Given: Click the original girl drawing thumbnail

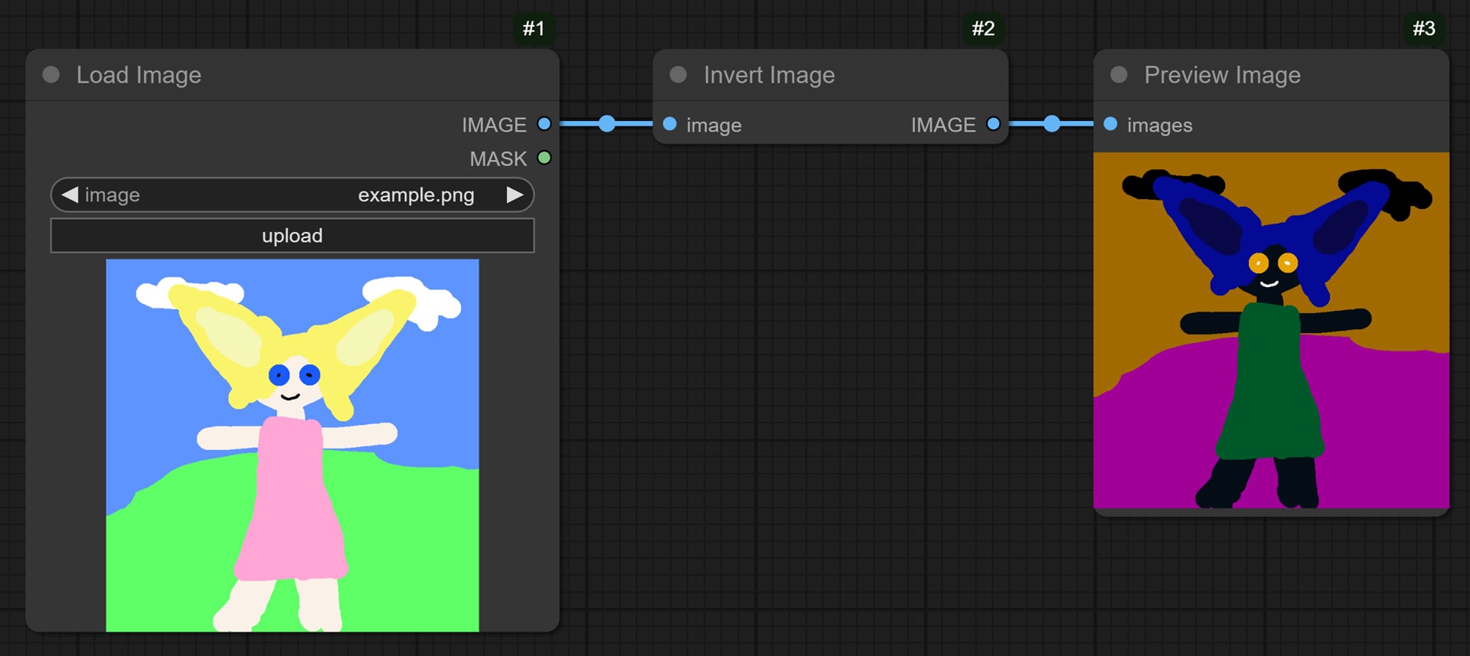Looking at the screenshot, I should pyautogui.click(x=292, y=445).
